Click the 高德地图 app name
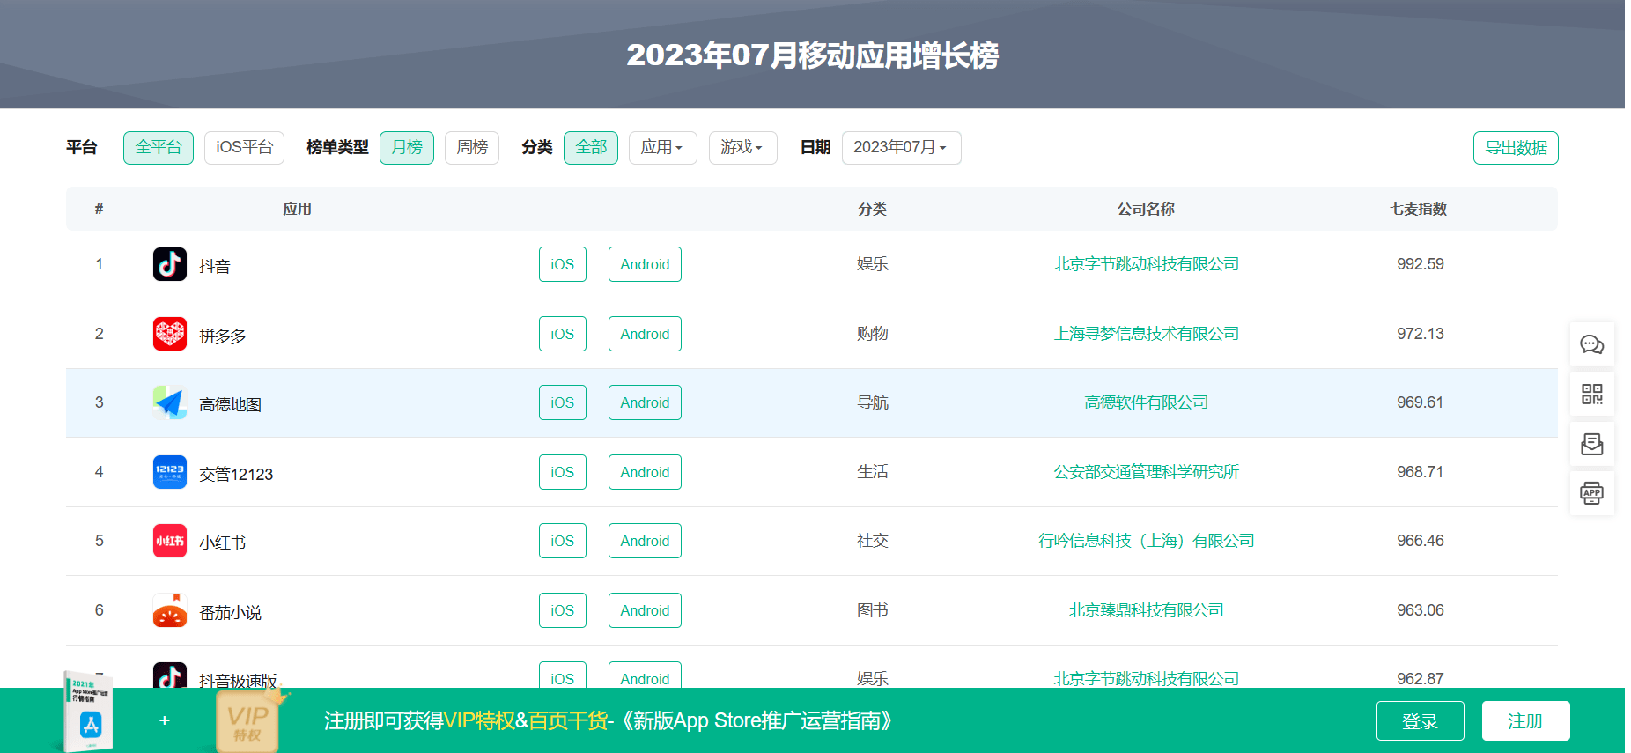Screen dimensions: 1631x753 [x=230, y=404]
